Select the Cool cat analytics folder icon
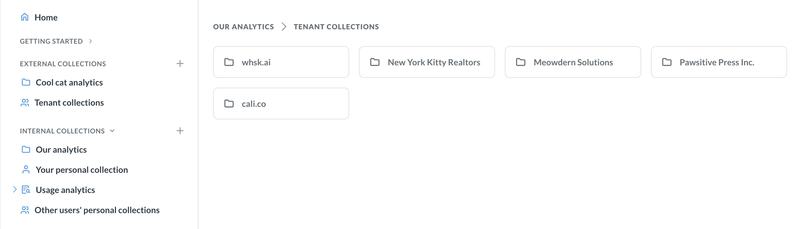The height and width of the screenshot is (229, 806). point(26,82)
